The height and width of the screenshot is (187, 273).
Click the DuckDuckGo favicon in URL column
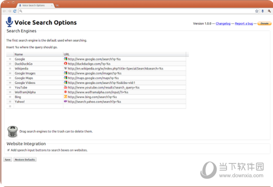(x=66, y=64)
